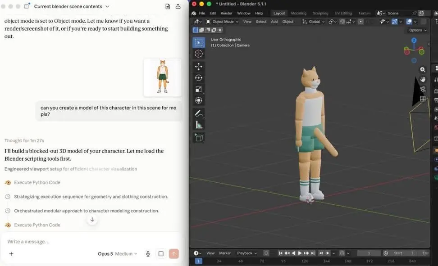Switch to the UV Editing workspace tab

tap(343, 13)
